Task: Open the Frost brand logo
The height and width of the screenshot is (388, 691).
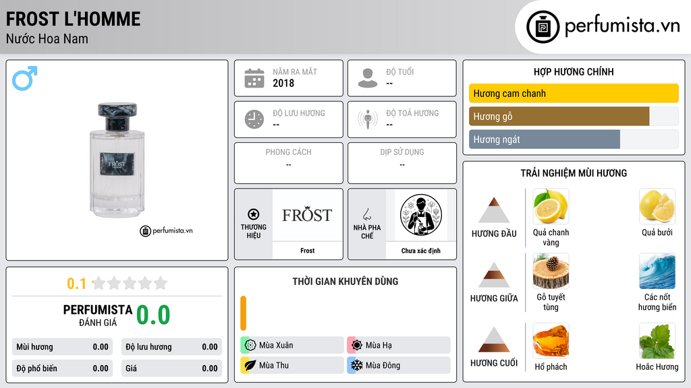Action: coord(307,215)
